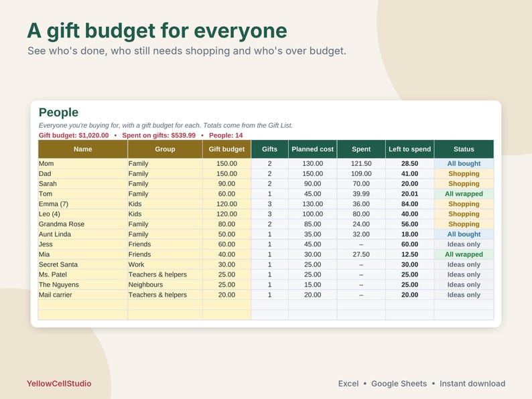Click the Google Sheets label
This screenshot has height=399, width=532.
tap(399, 384)
